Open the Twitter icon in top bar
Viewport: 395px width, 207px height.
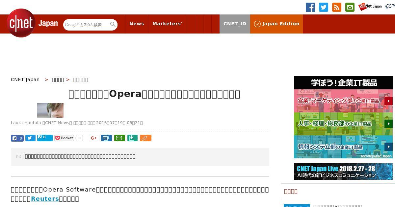click(324, 7)
